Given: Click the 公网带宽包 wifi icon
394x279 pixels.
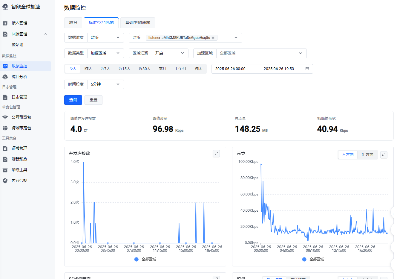Looking at the screenshot, I should click(5, 117).
